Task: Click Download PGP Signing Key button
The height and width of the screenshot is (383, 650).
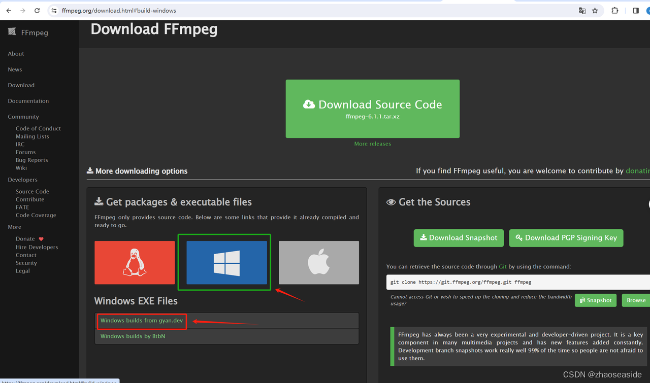Action: 566,238
